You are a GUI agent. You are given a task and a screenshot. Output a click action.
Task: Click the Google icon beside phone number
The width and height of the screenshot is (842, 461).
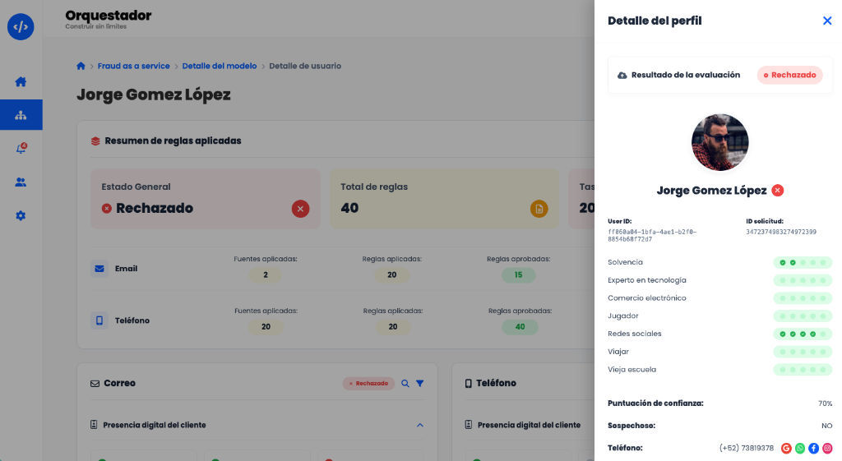pos(786,448)
